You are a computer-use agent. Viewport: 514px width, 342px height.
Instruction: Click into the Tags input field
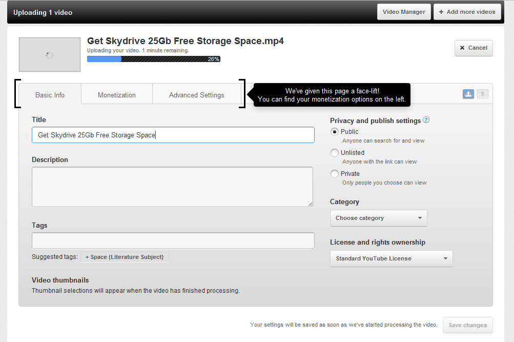(x=173, y=240)
